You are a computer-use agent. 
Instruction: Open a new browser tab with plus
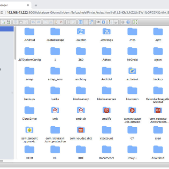36,5
